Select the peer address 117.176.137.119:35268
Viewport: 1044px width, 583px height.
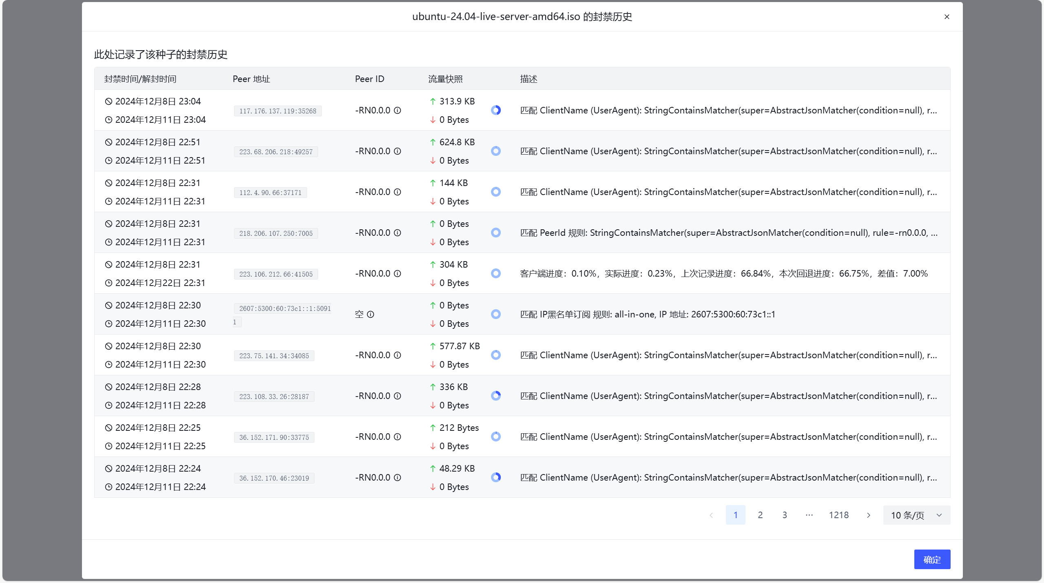(x=277, y=111)
